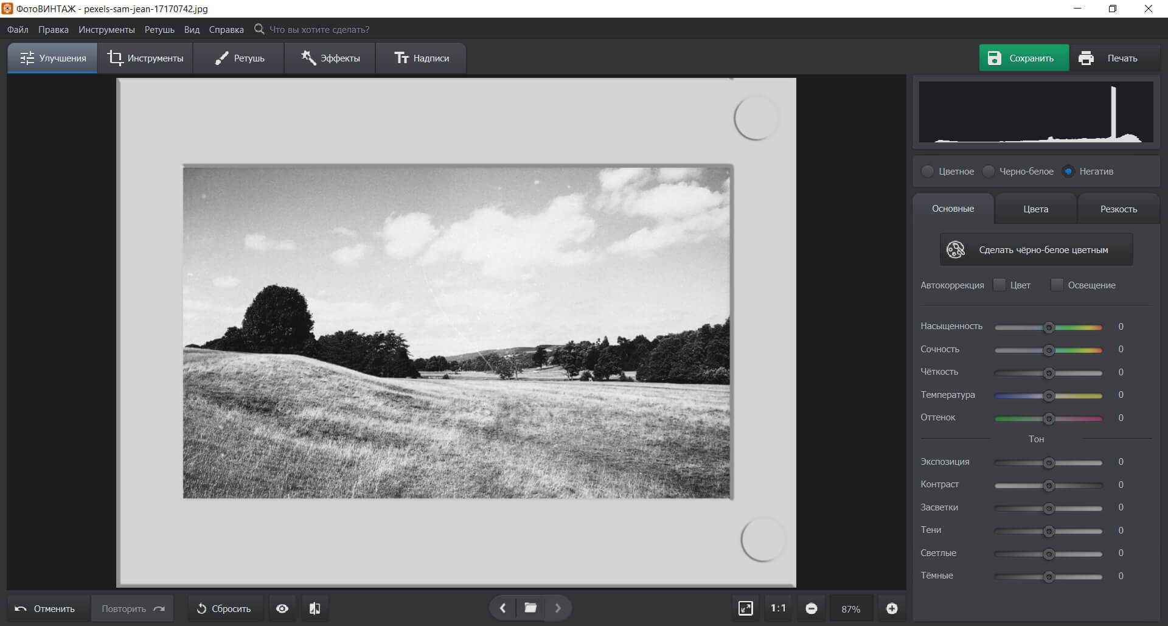Image resolution: width=1168 pixels, height=626 pixels.
Task: Open the Эффекты tab
Action: point(330,58)
